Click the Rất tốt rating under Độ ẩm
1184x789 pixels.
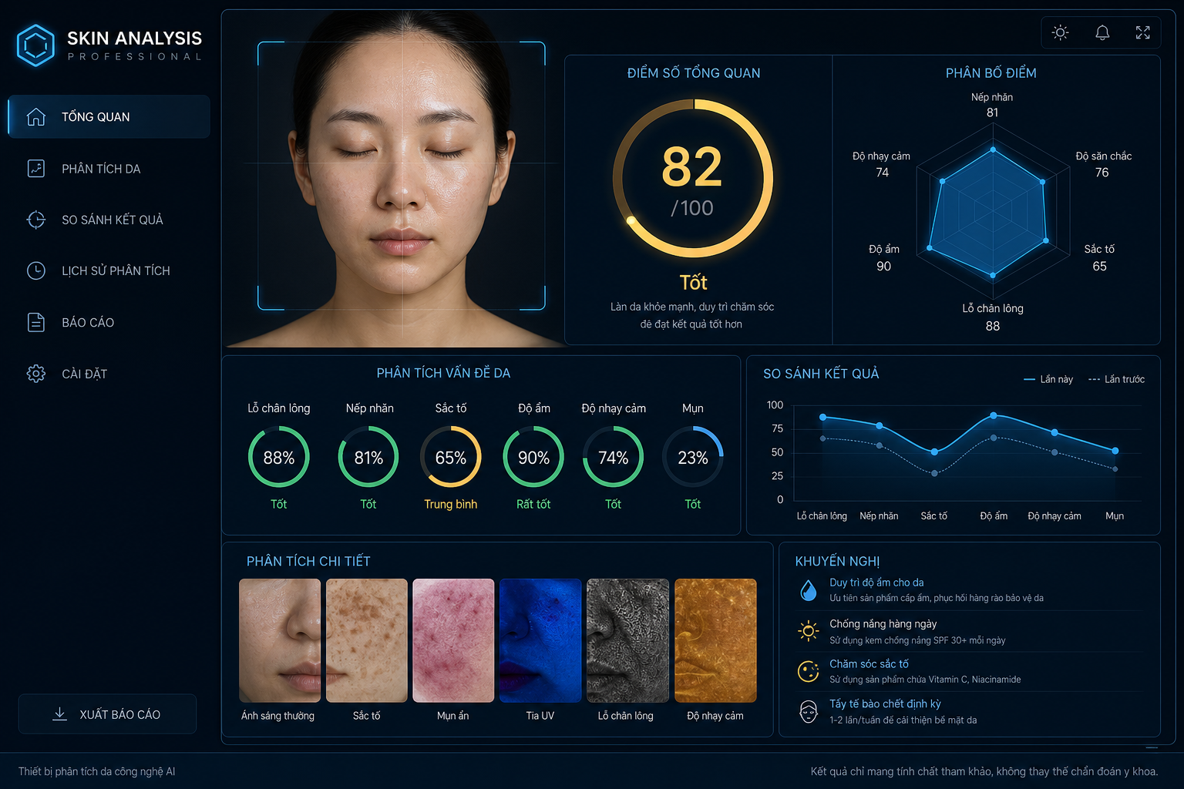coord(533,504)
